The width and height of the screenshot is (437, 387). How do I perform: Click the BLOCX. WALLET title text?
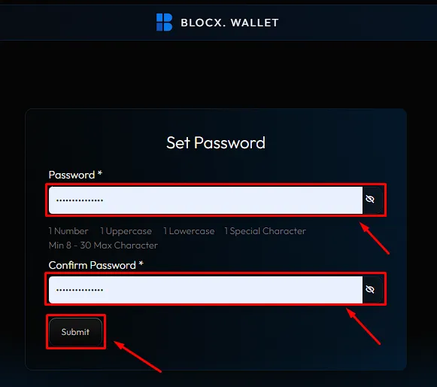pyautogui.click(x=229, y=23)
